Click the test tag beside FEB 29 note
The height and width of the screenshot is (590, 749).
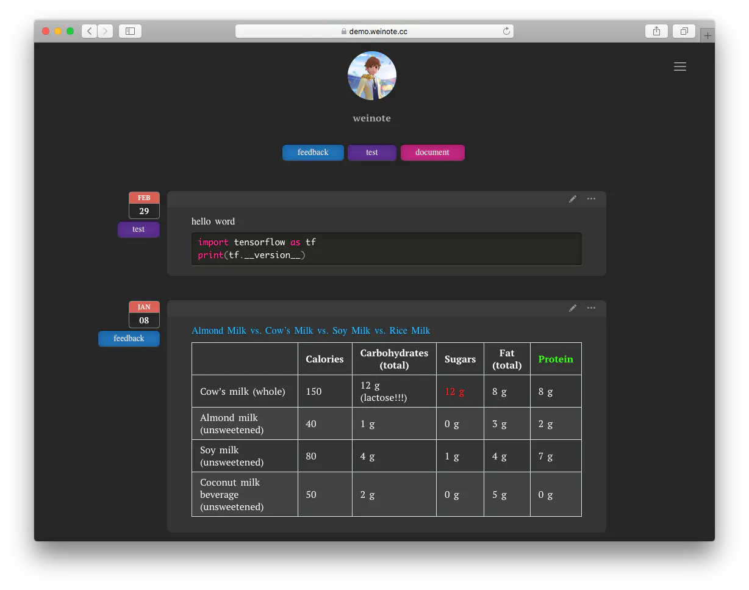tap(138, 229)
